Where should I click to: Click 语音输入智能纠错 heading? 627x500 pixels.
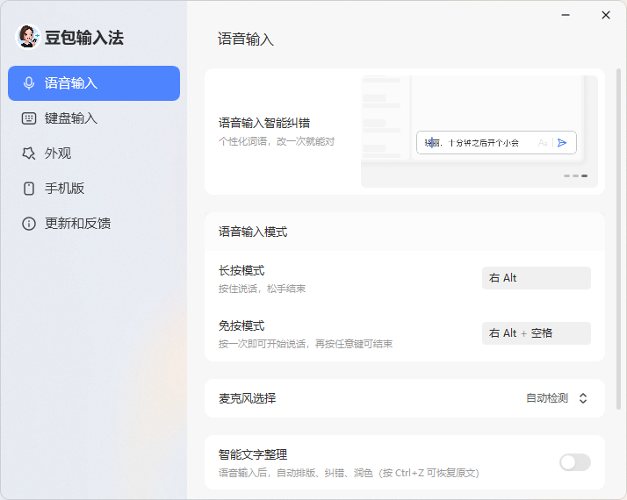[x=264, y=123]
